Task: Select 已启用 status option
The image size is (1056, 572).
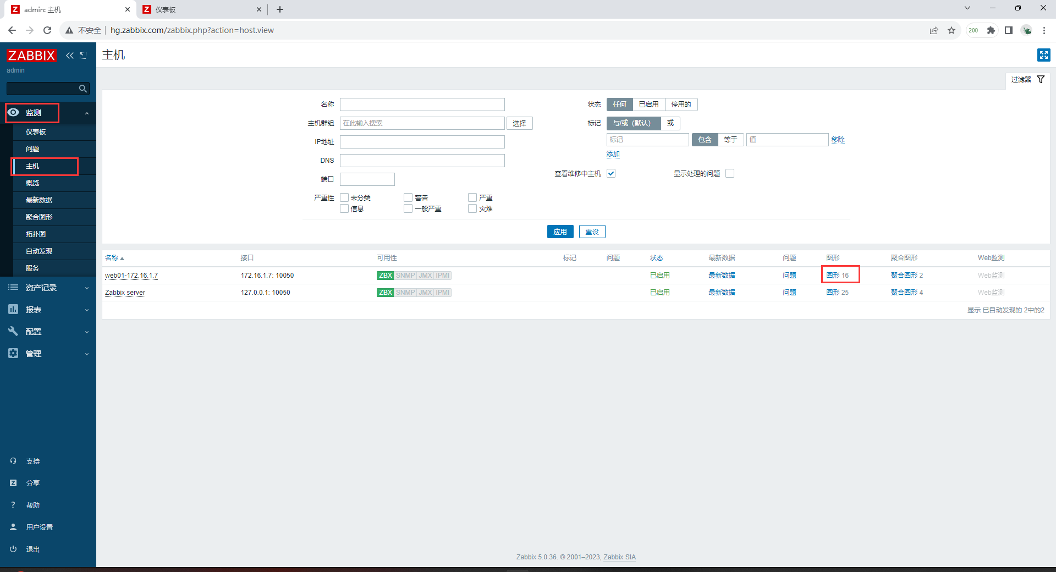Action: [648, 105]
